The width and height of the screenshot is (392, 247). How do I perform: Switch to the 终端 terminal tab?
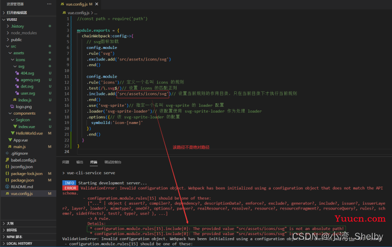click(94, 162)
